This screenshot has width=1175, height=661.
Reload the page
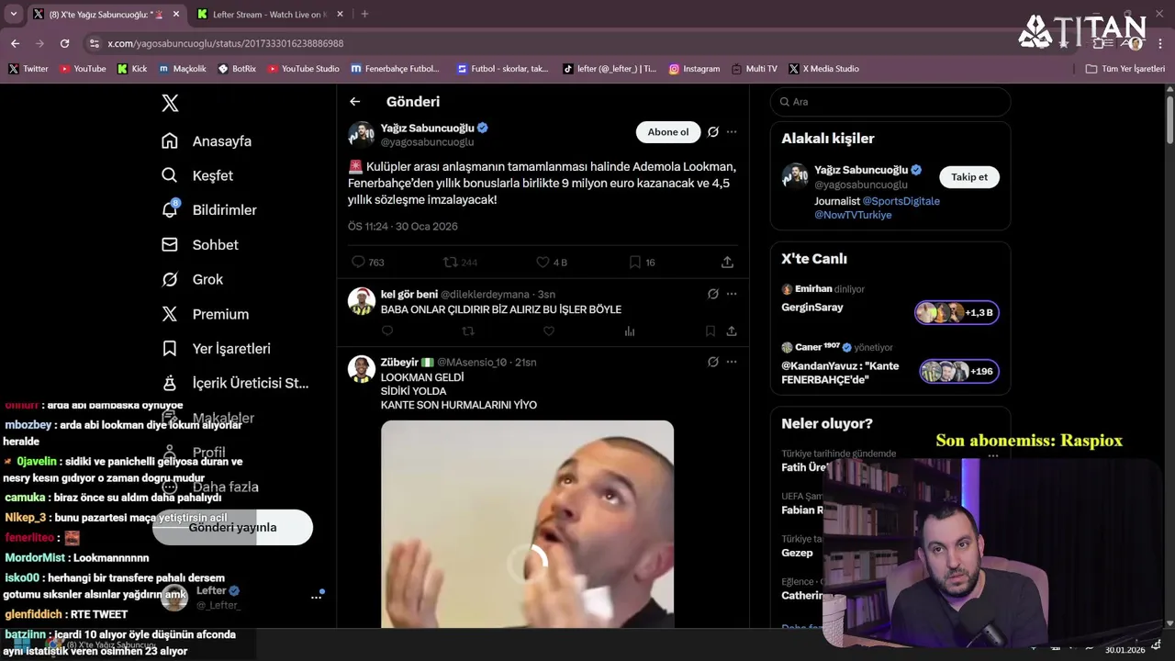(x=64, y=43)
